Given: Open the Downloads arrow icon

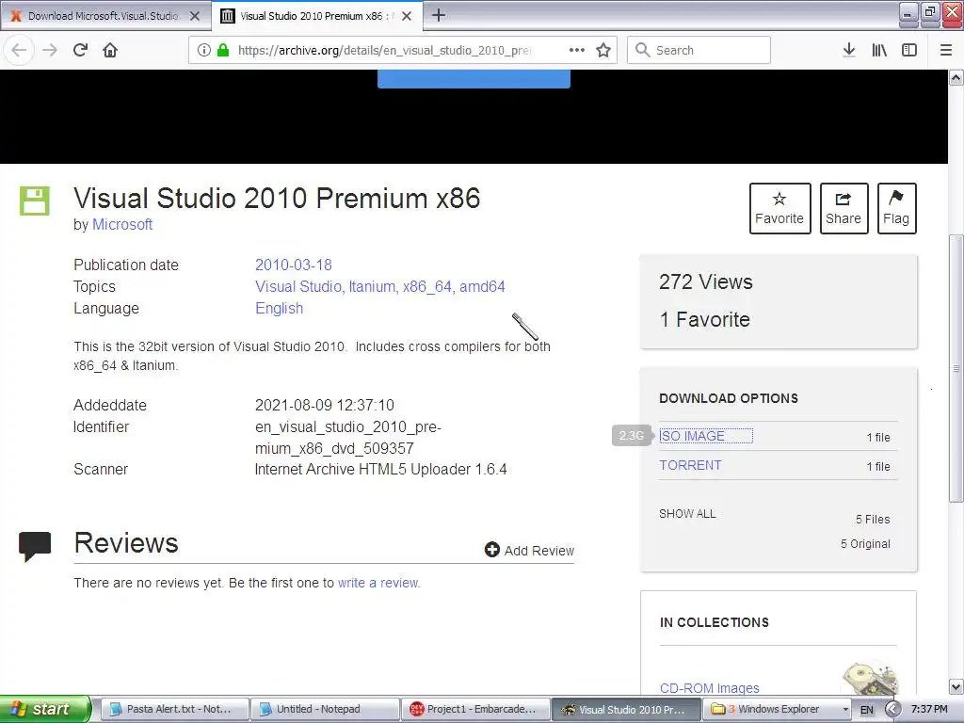Looking at the screenshot, I should pyautogui.click(x=848, y=50).
